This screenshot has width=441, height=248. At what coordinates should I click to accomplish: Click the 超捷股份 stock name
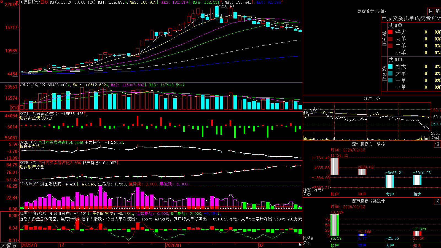[x=32, y=2]
